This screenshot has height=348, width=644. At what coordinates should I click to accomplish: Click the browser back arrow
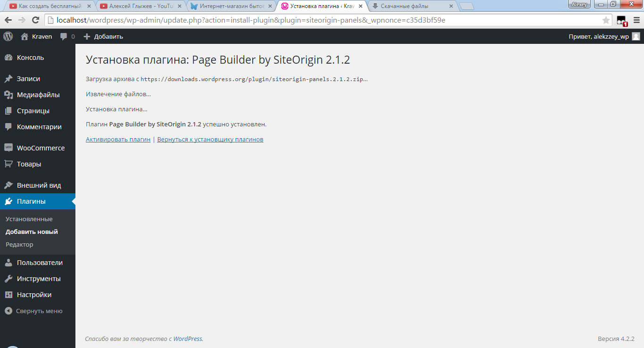(8, 20)
